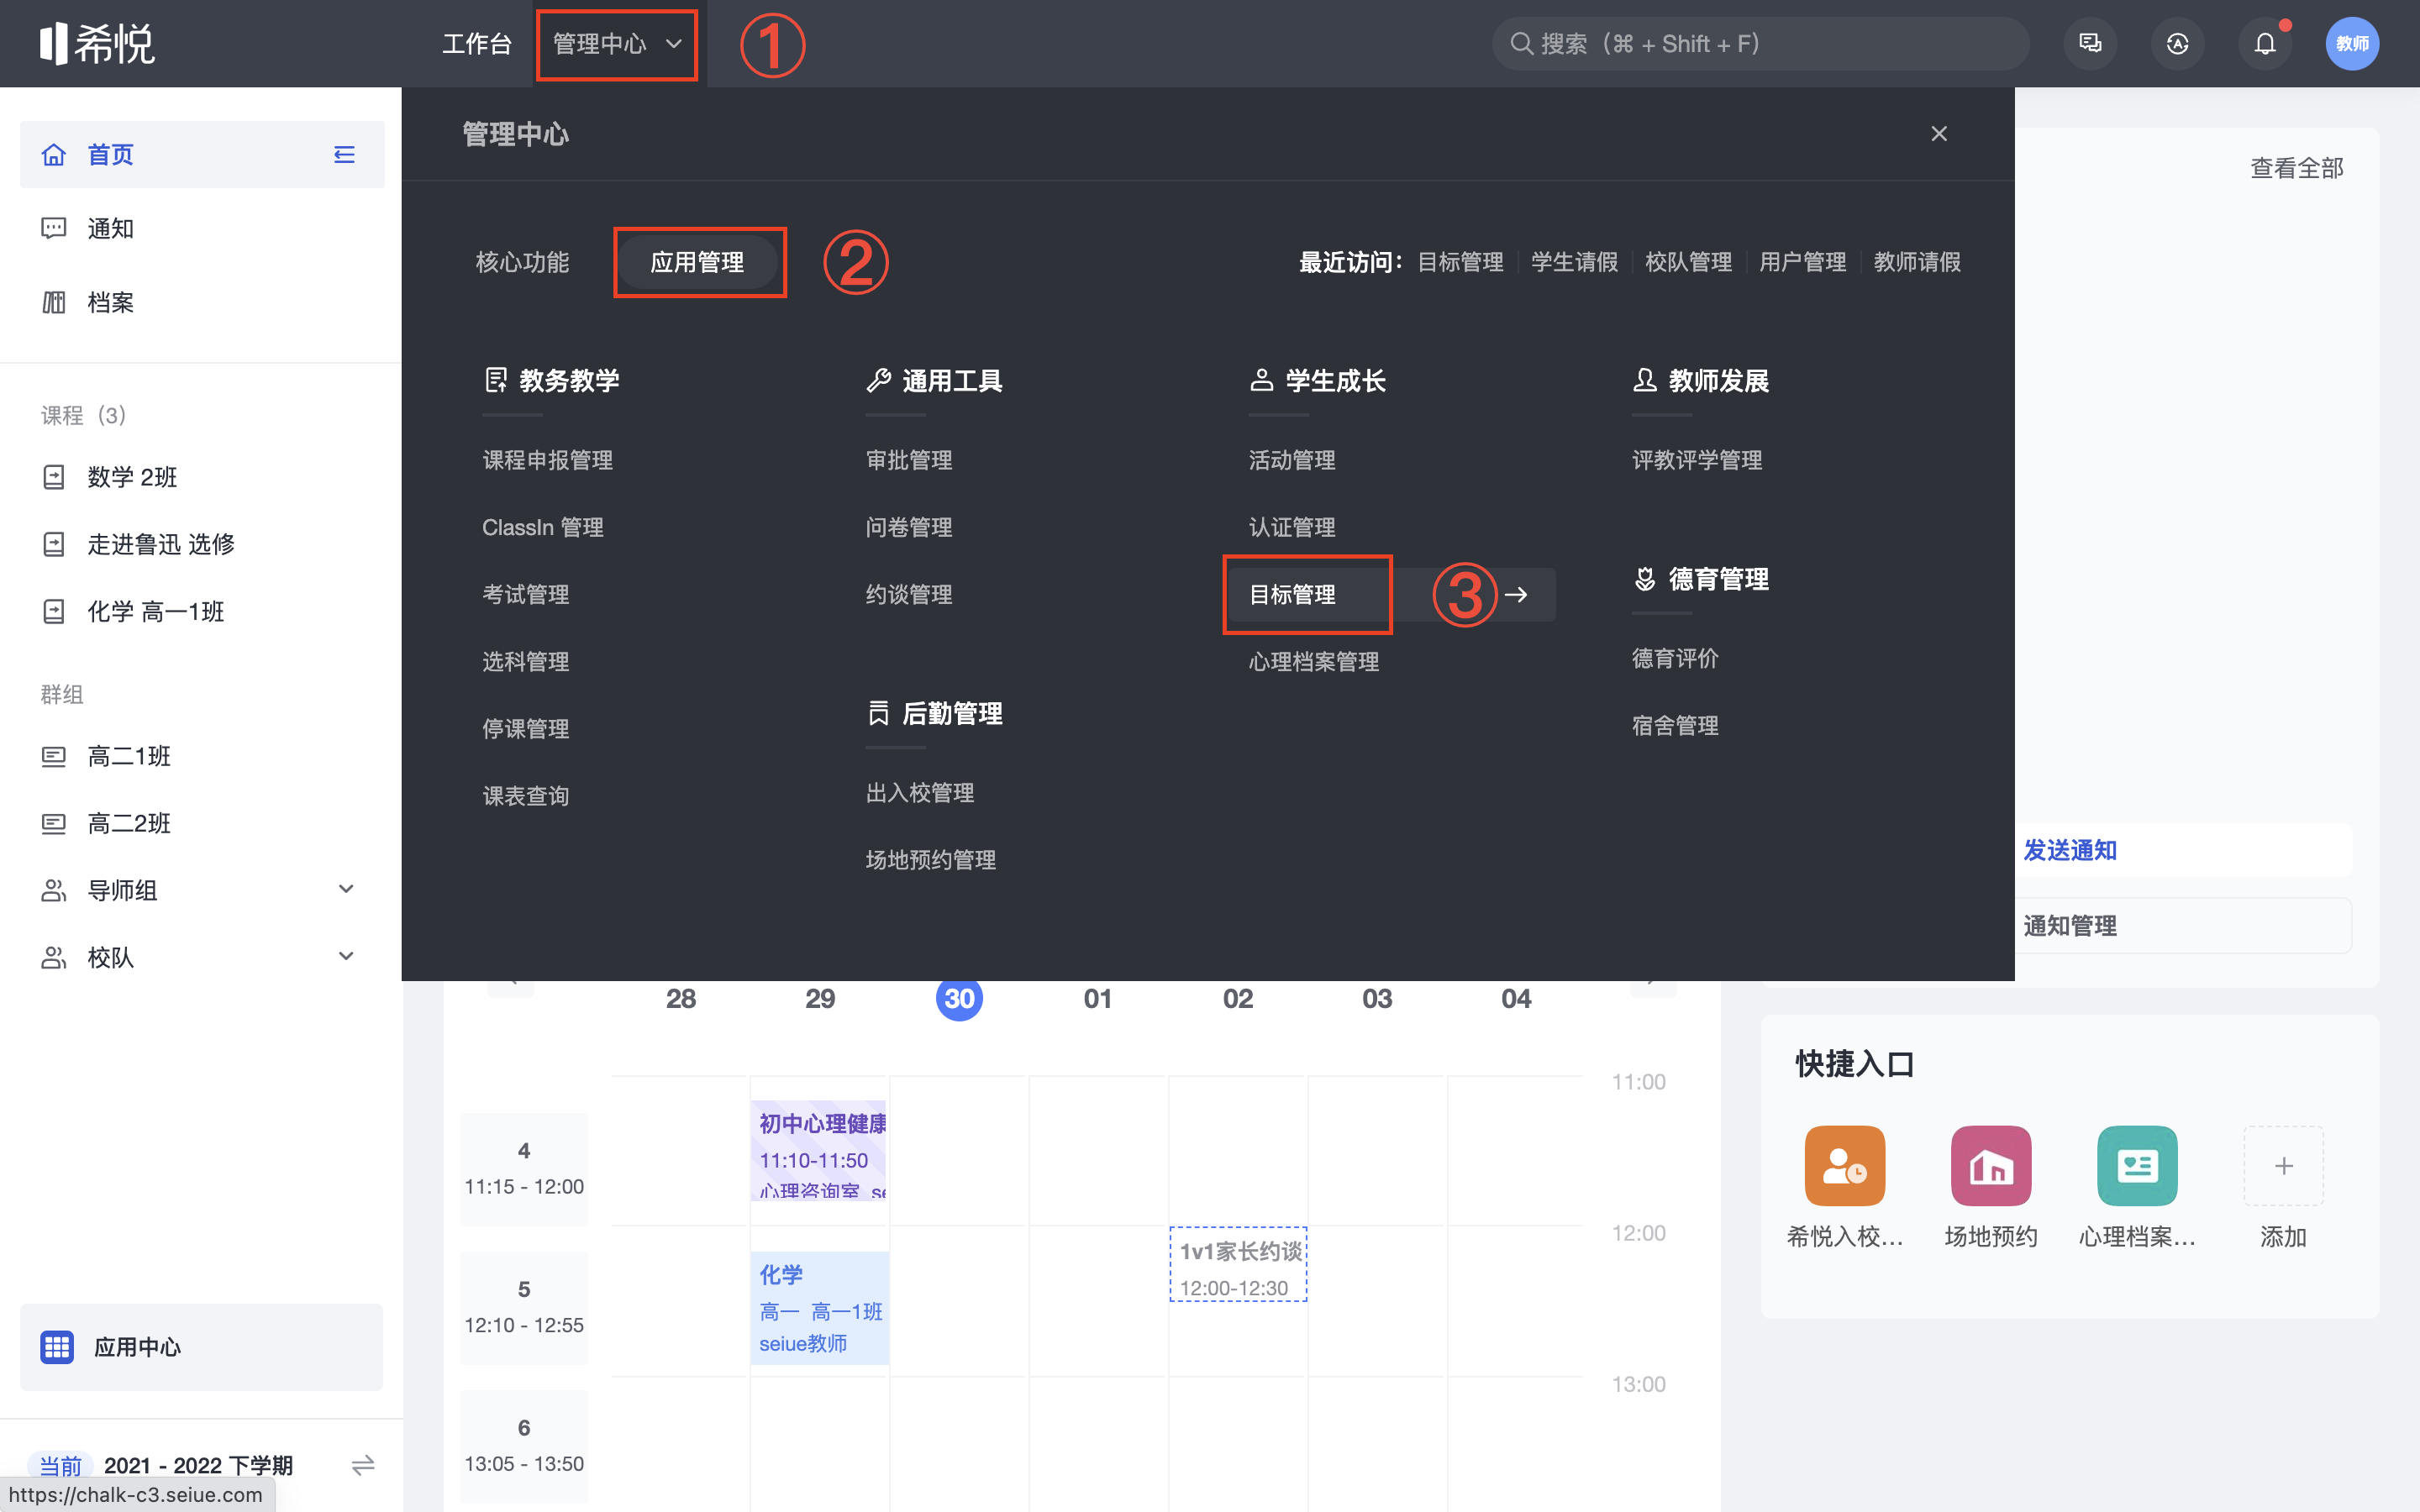Open the 场地预约 shortcut icon
Image resolution: width=2420 pixels, height=1512 pixels.
[1990, 1165]
